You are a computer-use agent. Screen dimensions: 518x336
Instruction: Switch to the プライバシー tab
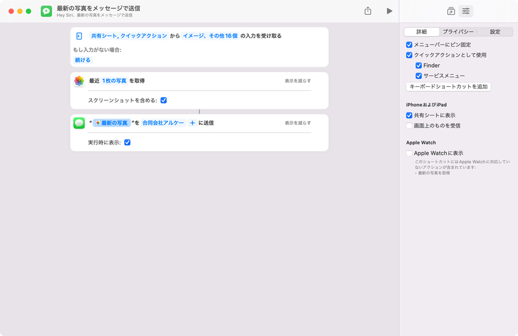[458, 32]
